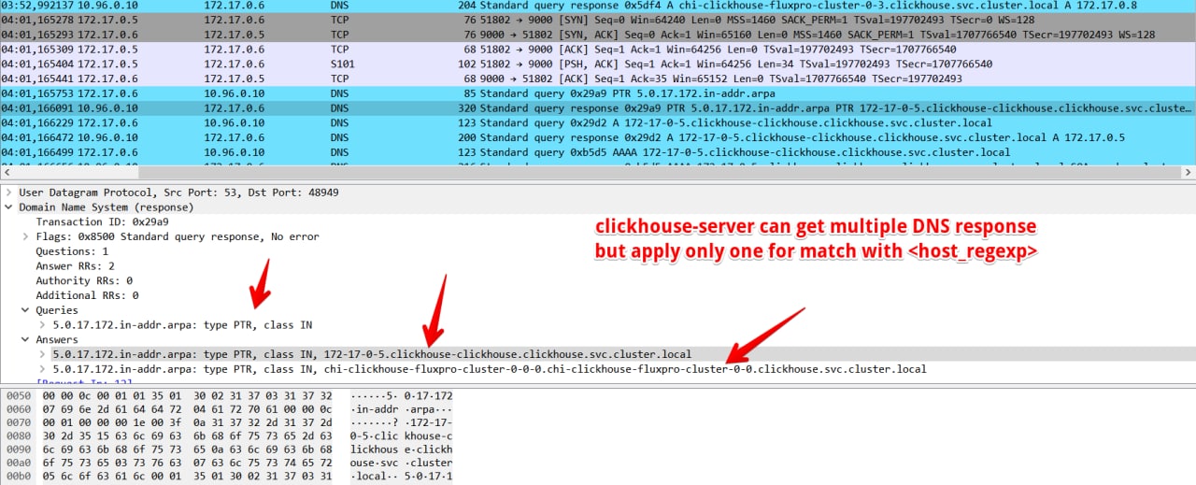Collapse the Answers tree node
Screen dimensions: 1196x485
(x=26, y=340)
